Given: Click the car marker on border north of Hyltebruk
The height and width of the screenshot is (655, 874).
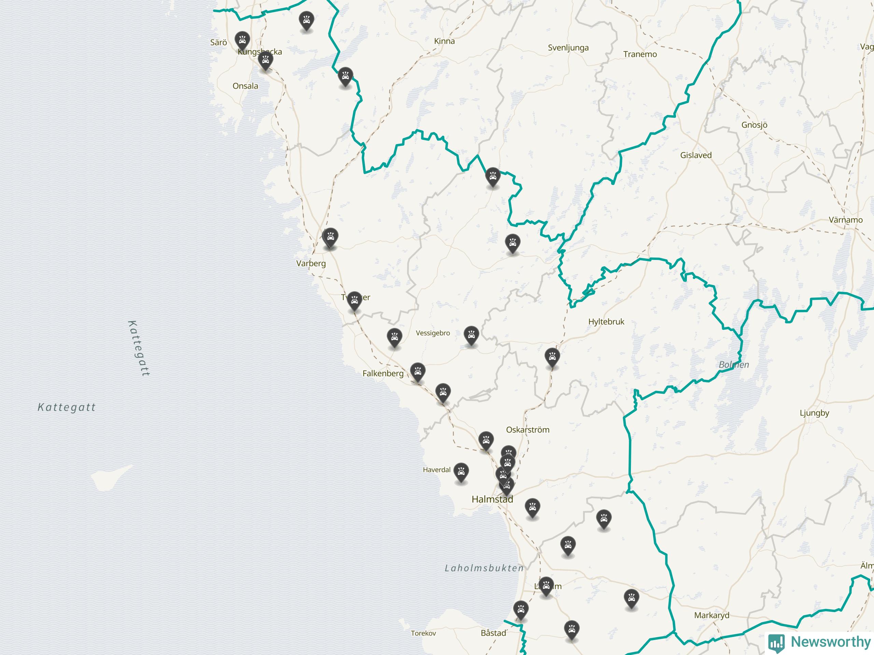Looking at the screenshot, I should click(x=492, y=177).
